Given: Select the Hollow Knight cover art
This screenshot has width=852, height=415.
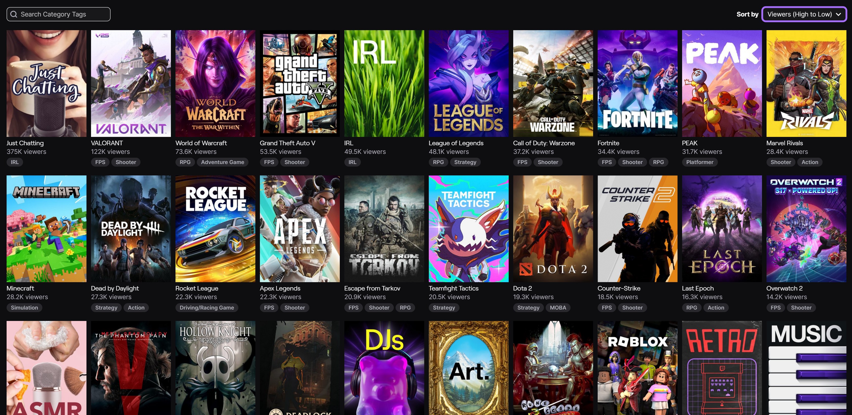Looking at the screenshot, I should pos(215,367).
